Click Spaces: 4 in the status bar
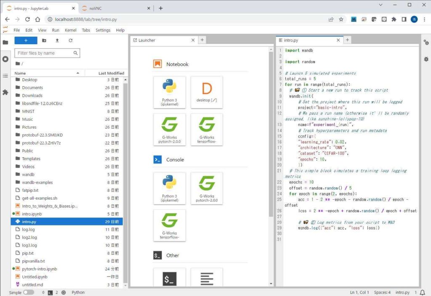The height and width of the screenshot is (296, 431). coord(382,292)
